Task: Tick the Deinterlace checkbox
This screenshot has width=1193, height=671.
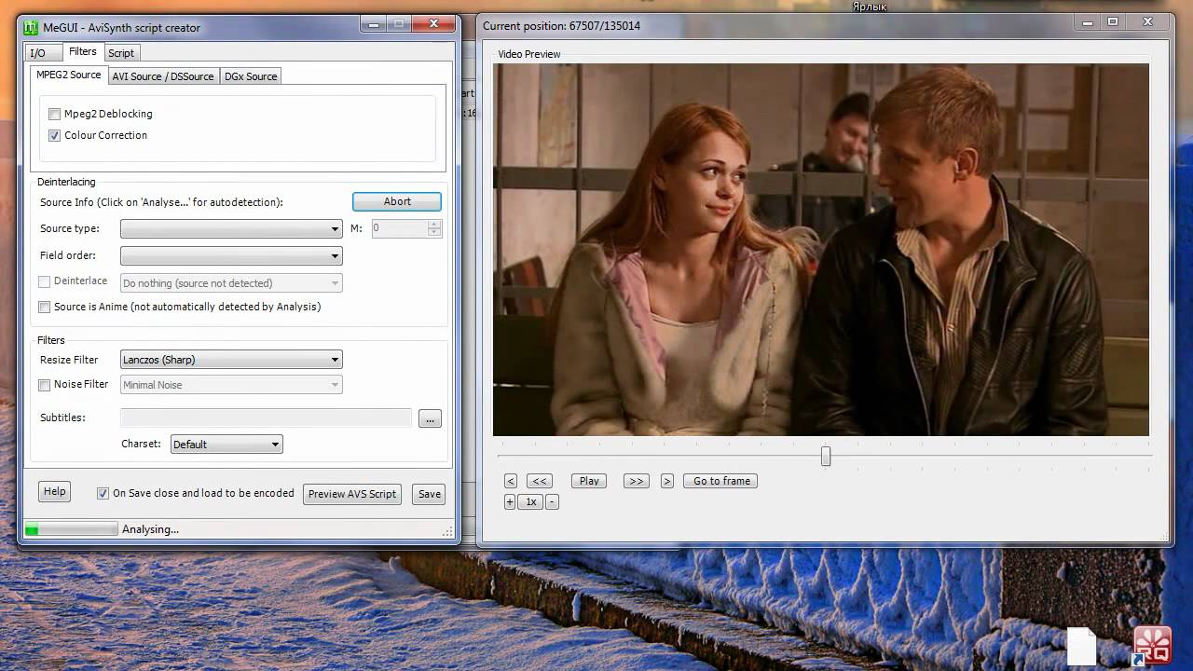Action: (x=44, y=281)
